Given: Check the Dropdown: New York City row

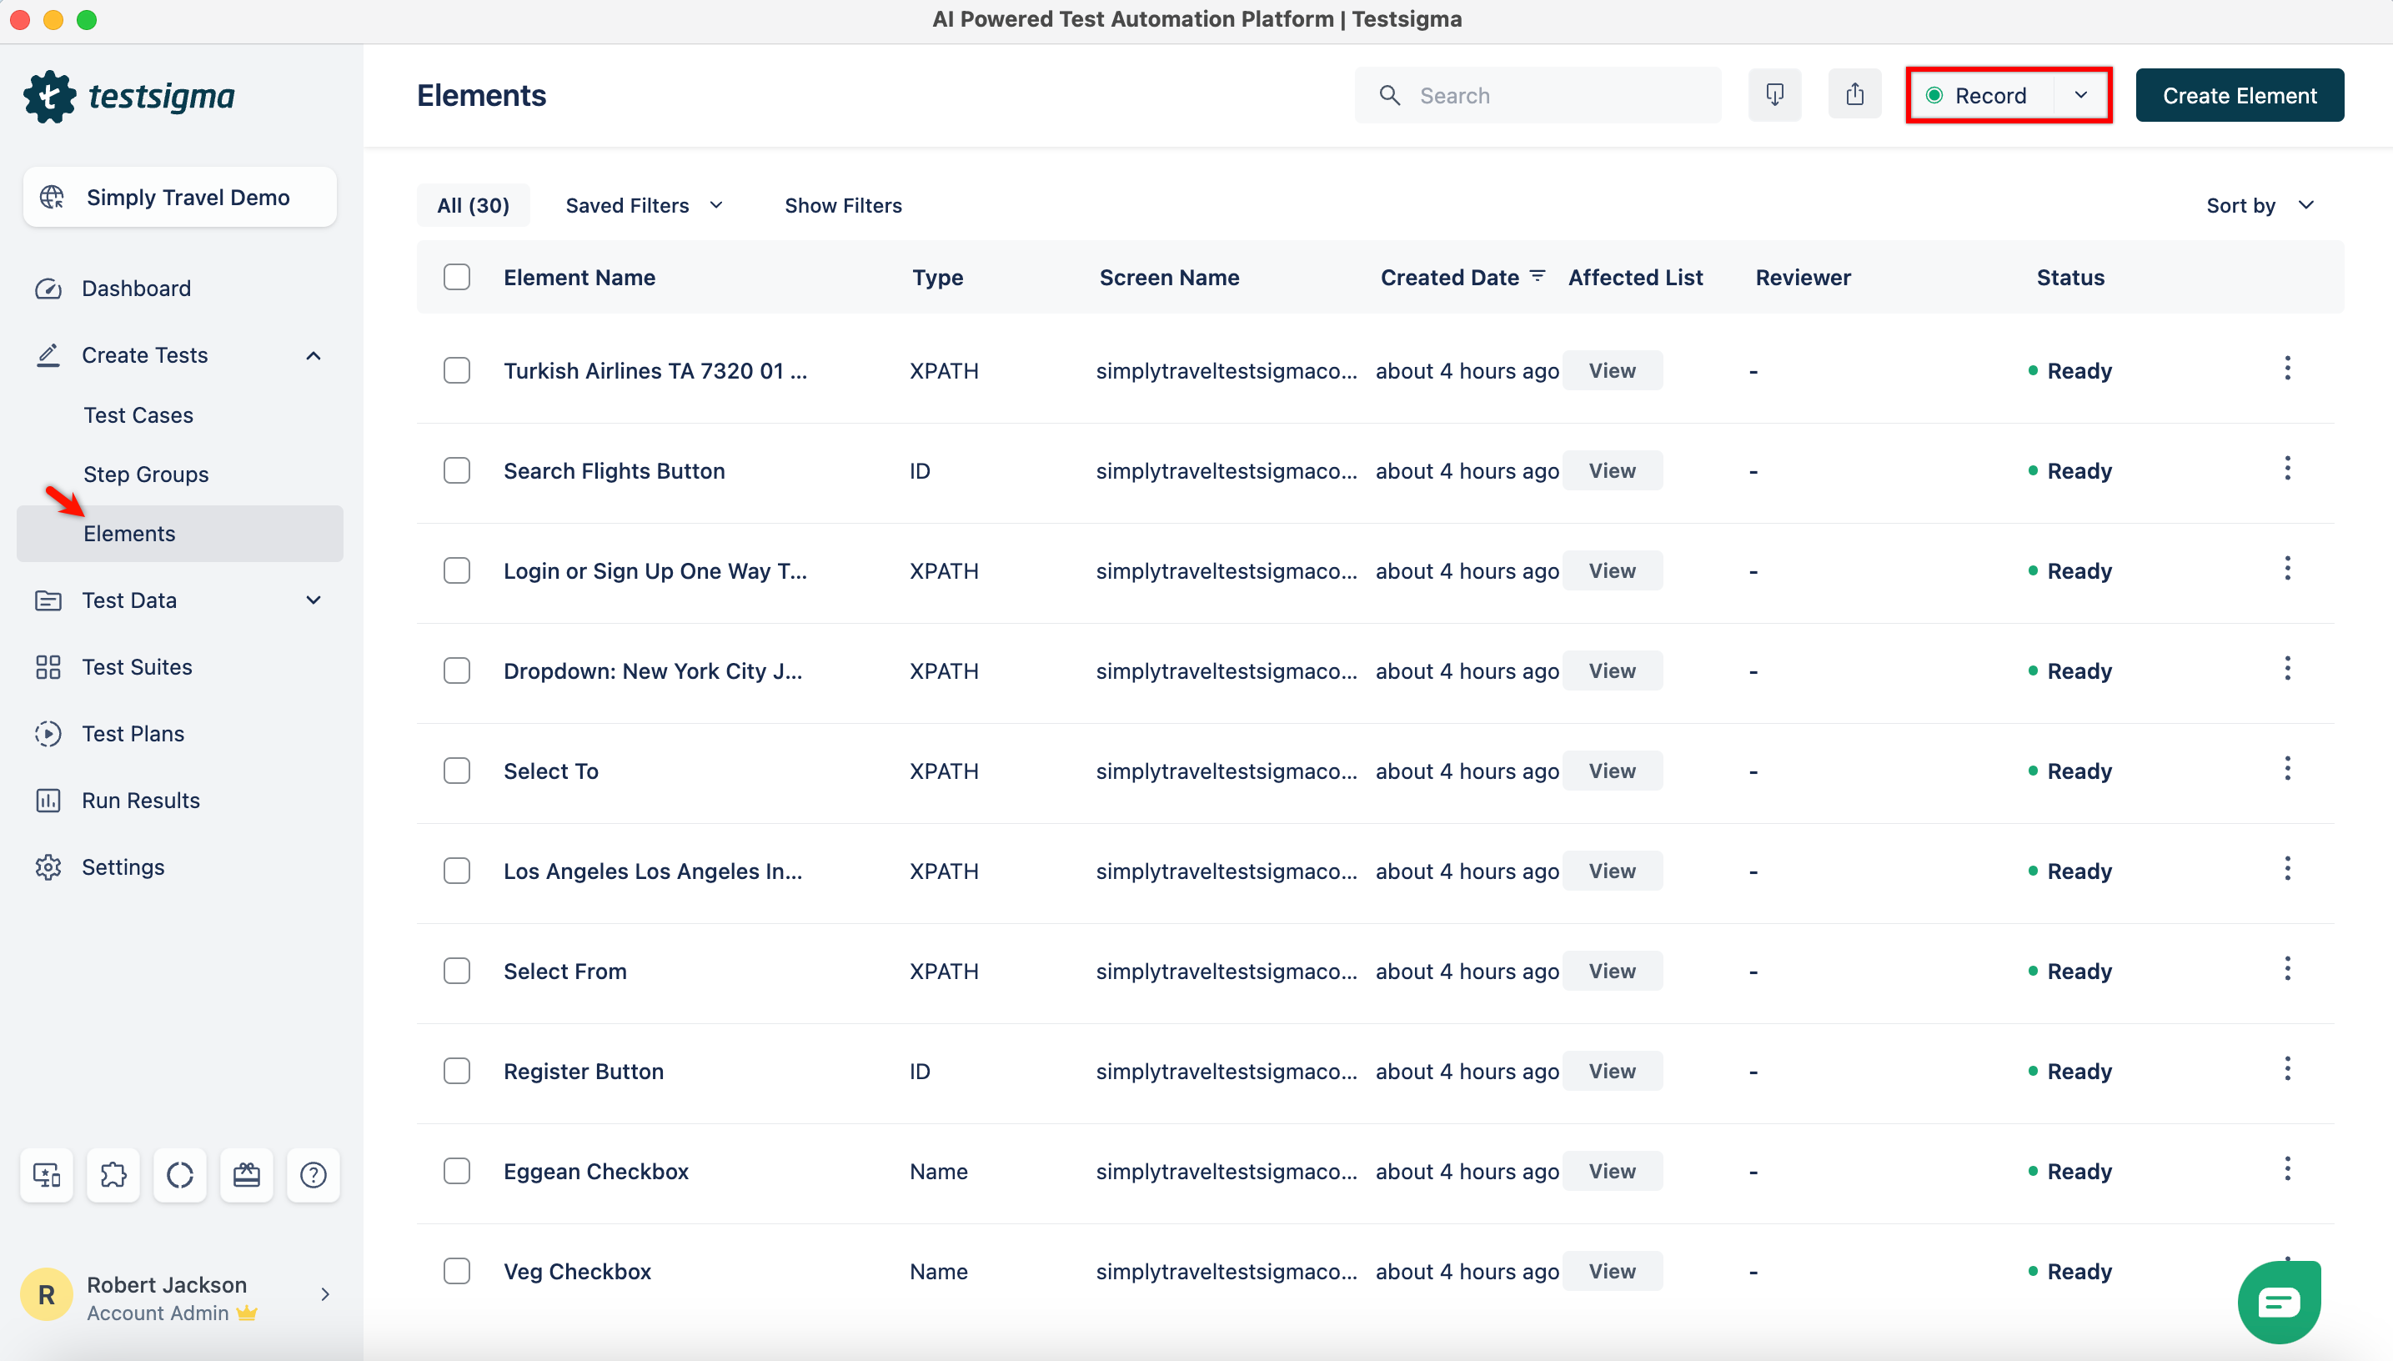Looking at the screenshot, I should click(457, 671).
